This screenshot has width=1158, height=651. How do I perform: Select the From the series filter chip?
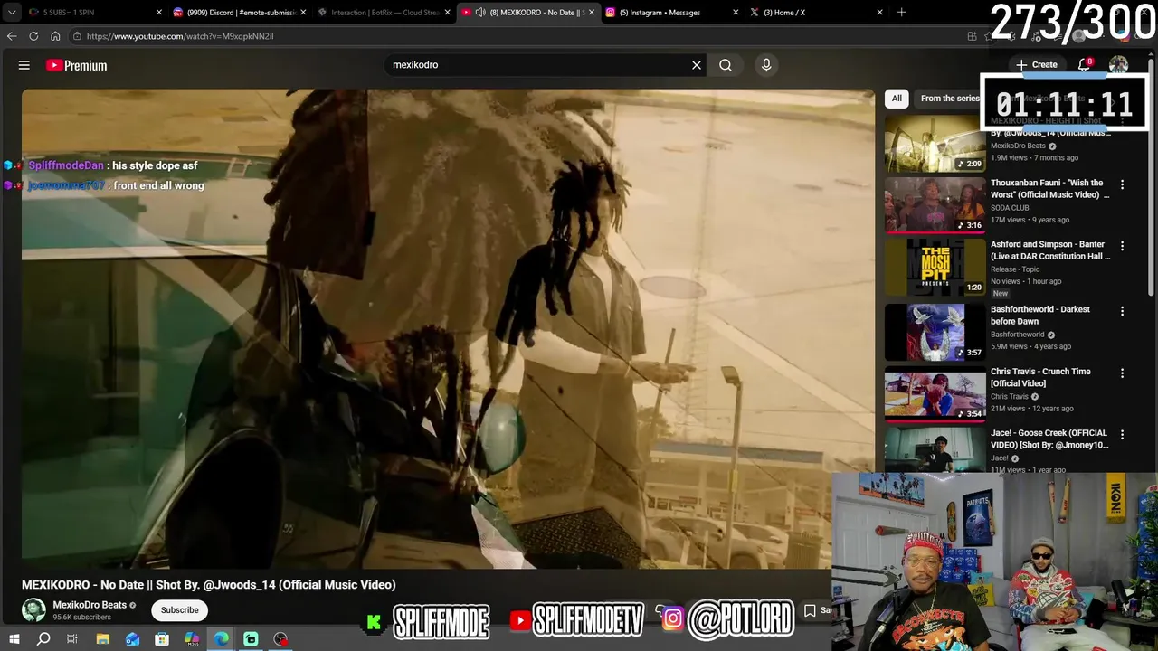point(949,99)
